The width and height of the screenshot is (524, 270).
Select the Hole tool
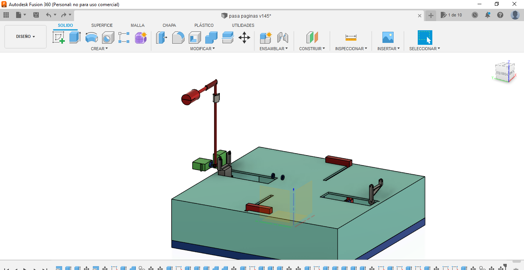(x=108, y=38)
